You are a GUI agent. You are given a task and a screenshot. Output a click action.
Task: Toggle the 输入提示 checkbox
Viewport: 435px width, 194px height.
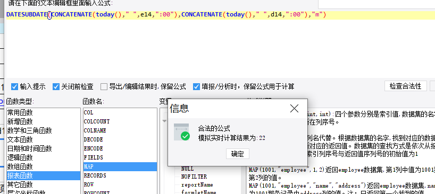[x=15, y=87]
